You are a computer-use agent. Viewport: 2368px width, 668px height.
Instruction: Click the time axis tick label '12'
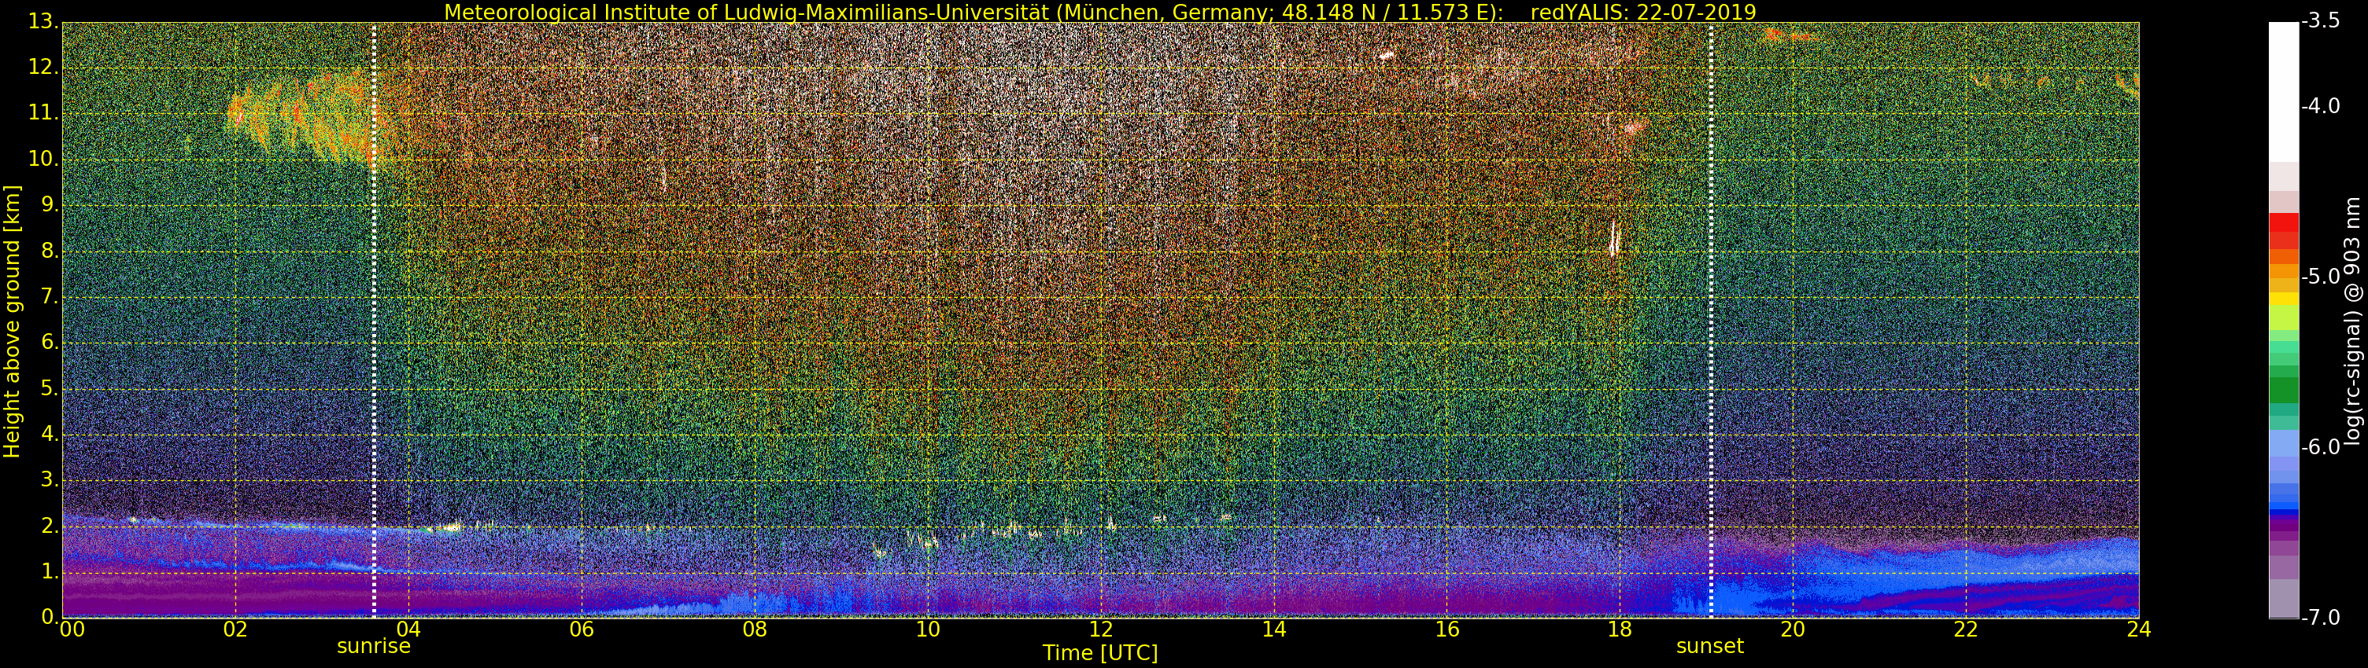1100,629
